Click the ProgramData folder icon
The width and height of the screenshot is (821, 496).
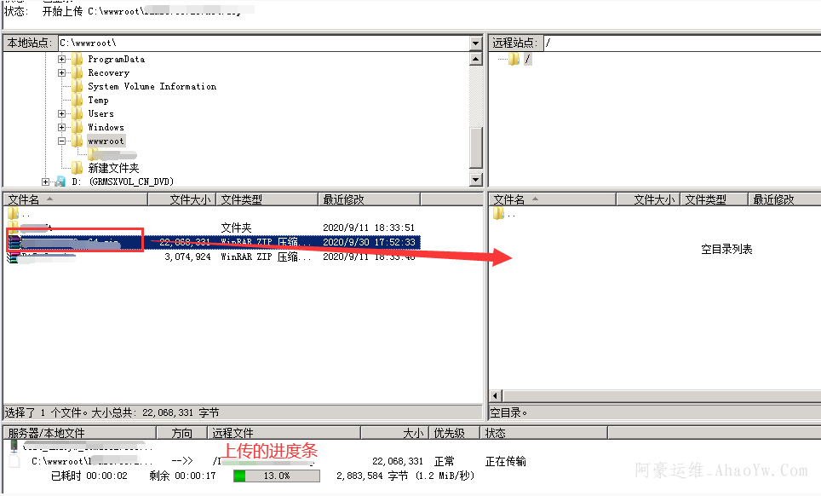click(77, 59)
